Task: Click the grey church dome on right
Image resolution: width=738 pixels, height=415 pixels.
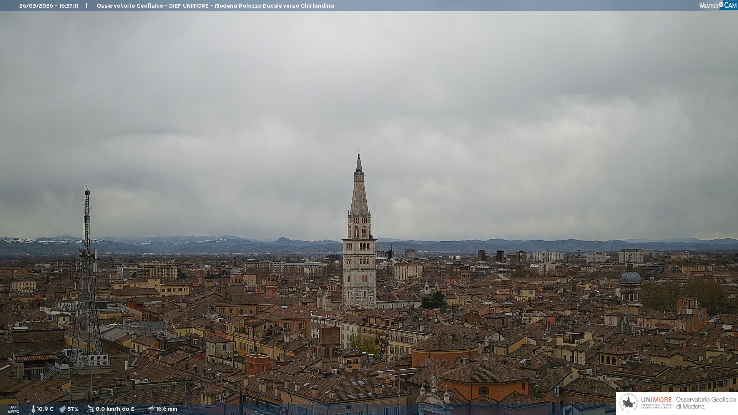Action: [630, 277]
